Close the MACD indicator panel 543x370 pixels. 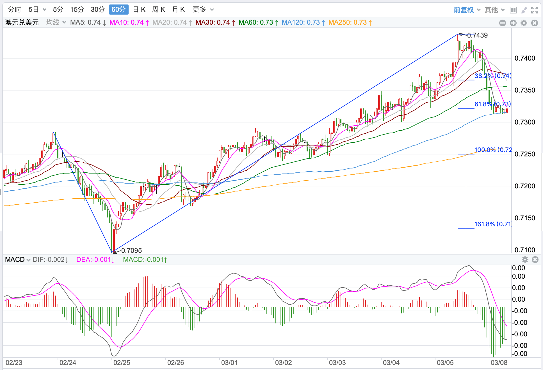(535, 260)
